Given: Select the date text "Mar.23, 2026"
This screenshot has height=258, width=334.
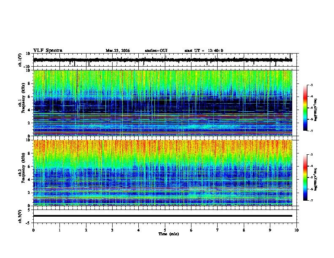Looking at the screenshot, I should coord(118,51).
